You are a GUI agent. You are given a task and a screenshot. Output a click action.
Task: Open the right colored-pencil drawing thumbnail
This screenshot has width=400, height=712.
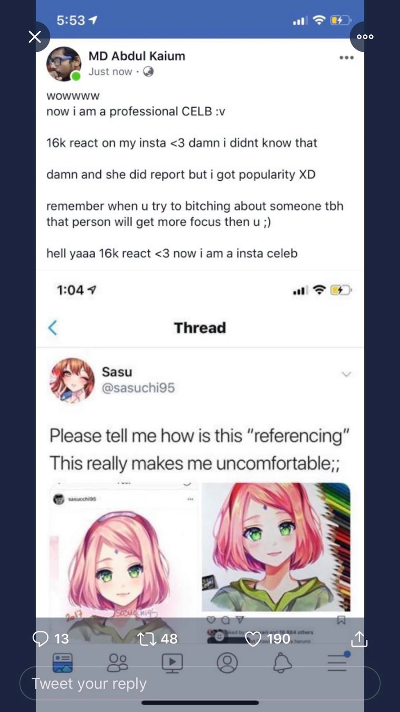pos(276,547)
